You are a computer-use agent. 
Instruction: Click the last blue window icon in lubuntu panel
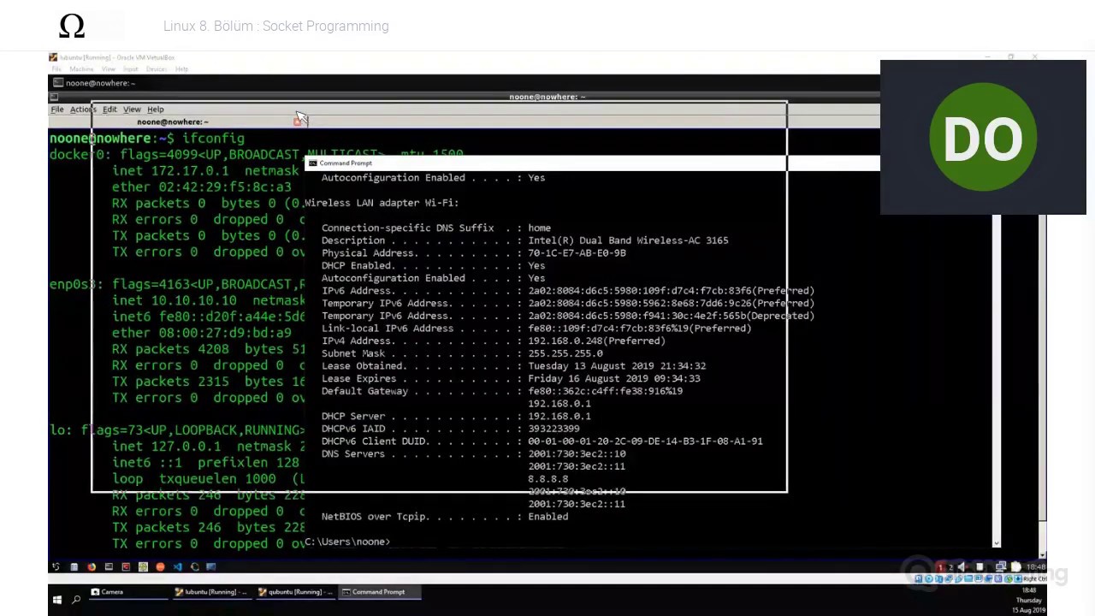pyautogui.click(x=210, y=566)
